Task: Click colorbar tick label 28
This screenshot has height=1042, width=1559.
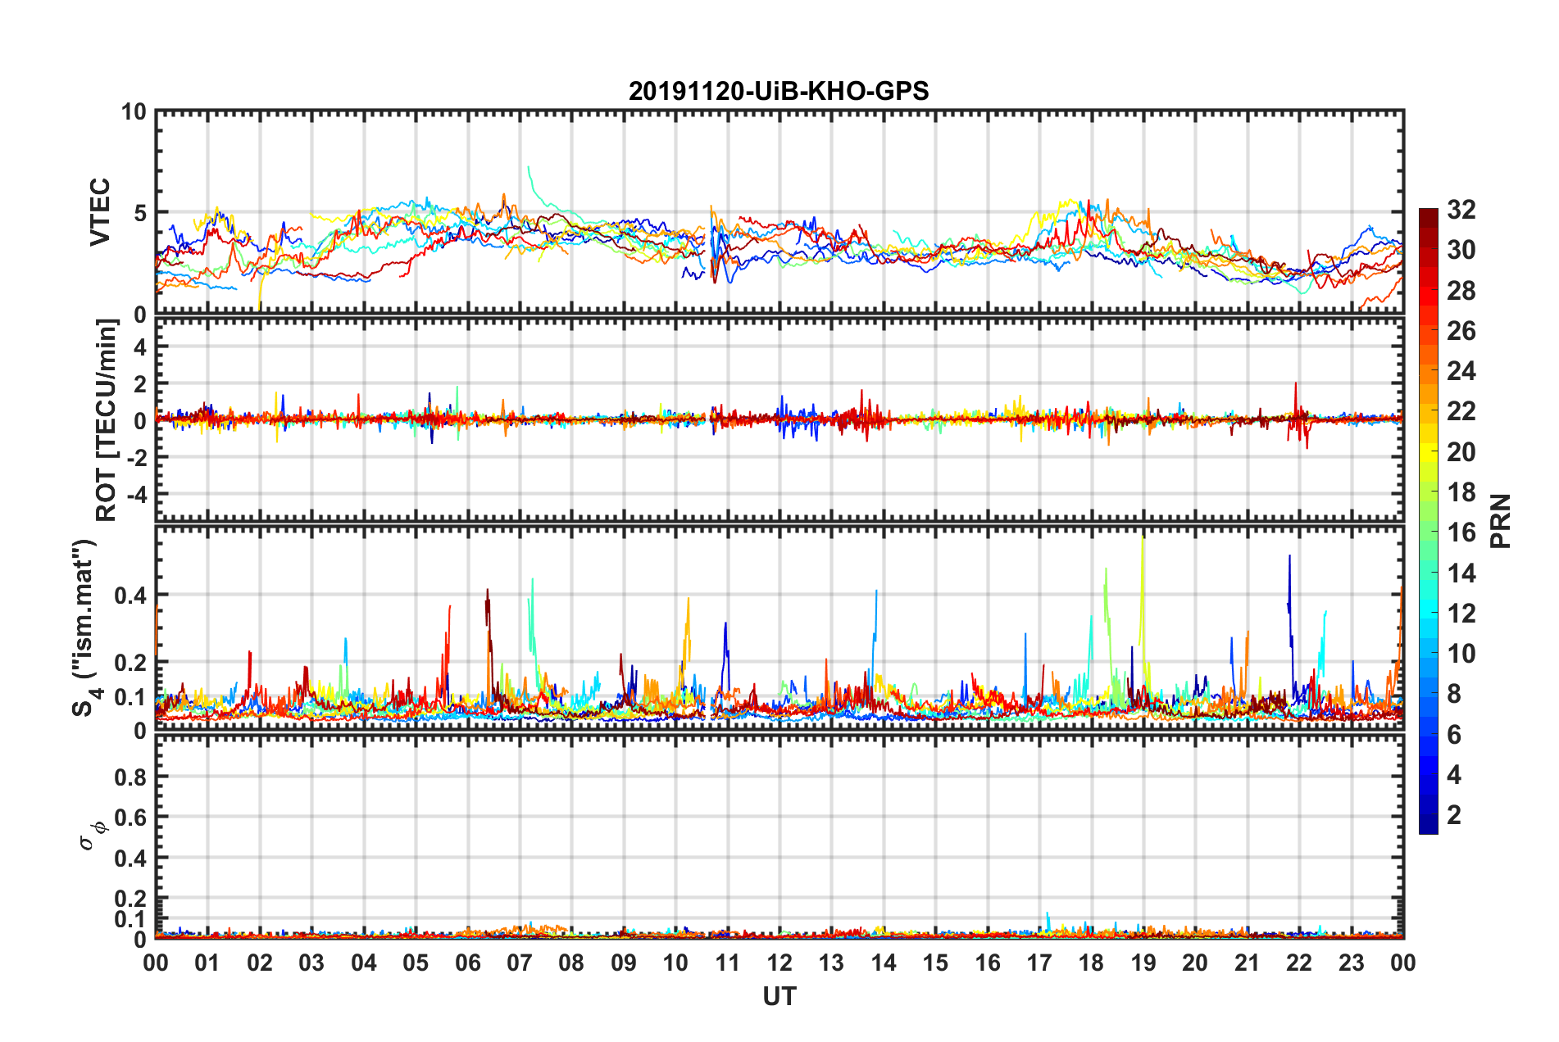Action: [1461, 290]
